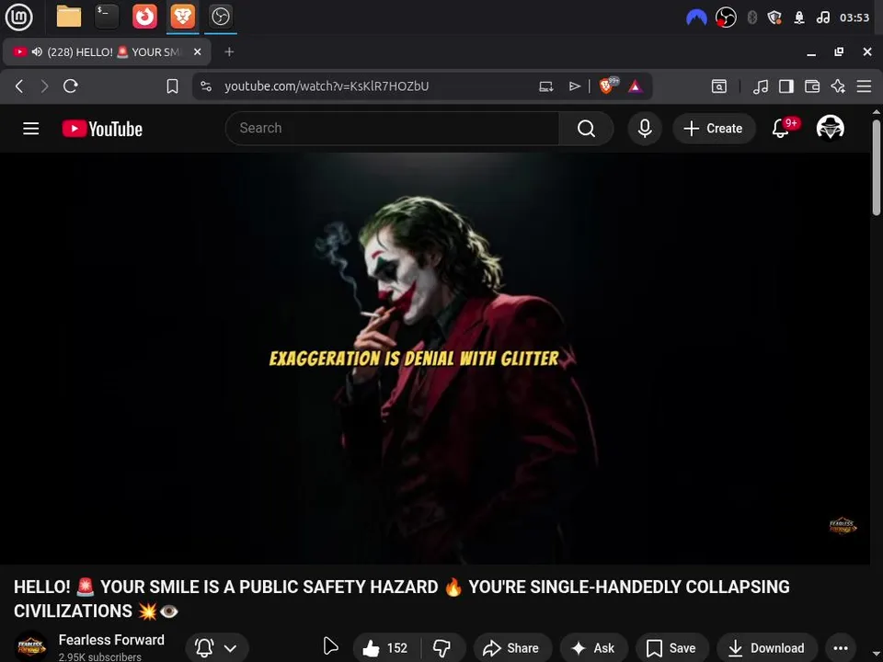
Task: Open the Linux Mint start menu
Action: (x=18, y=17)
